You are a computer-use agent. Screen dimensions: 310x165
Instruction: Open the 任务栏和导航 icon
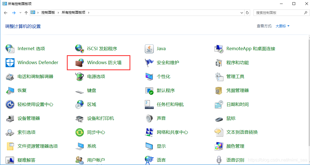(149, 105)
